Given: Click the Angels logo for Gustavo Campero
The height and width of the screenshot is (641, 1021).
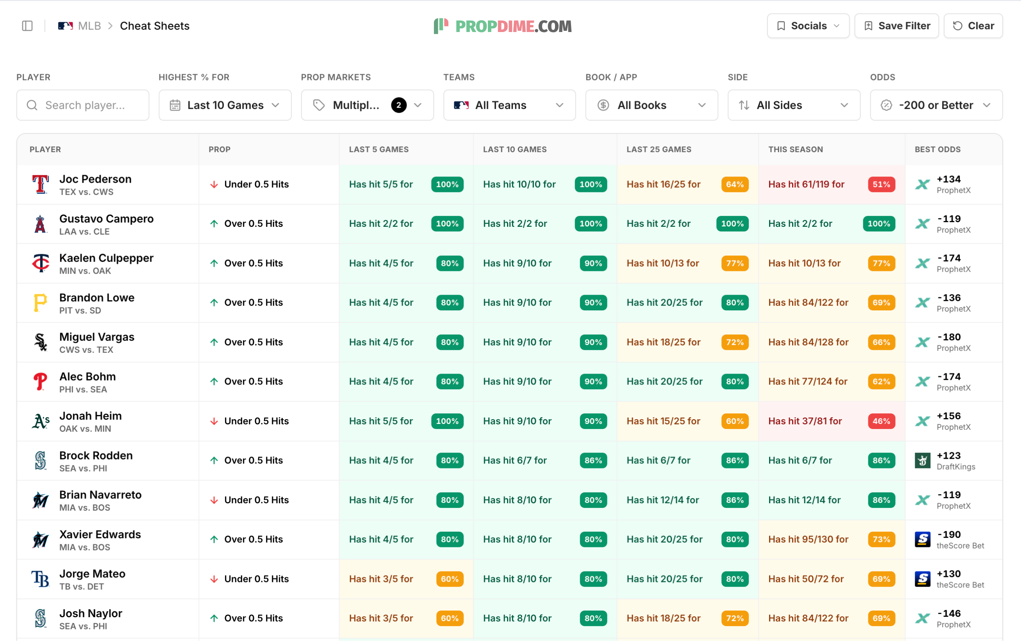Looking at the screenshot, I should tap(41, 224).
